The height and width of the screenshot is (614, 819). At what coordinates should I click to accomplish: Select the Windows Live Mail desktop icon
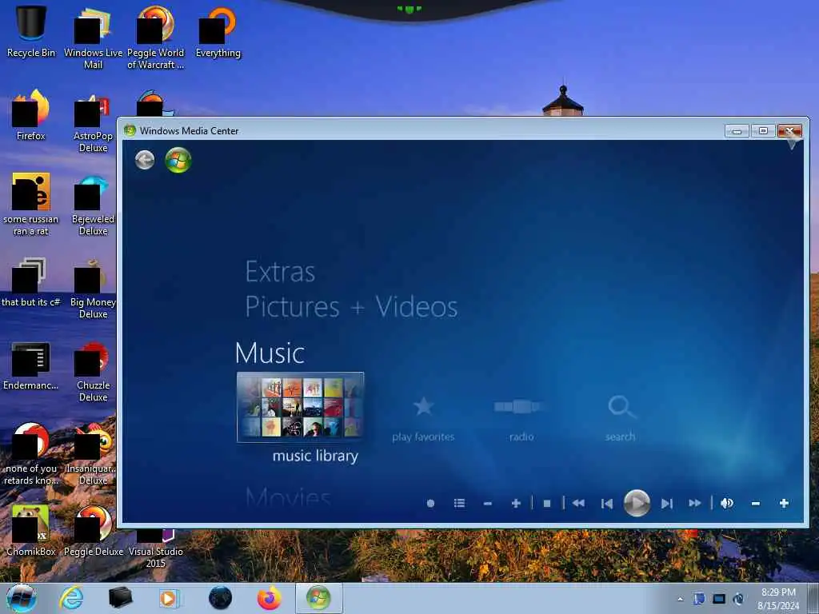[x=93, y=38]
